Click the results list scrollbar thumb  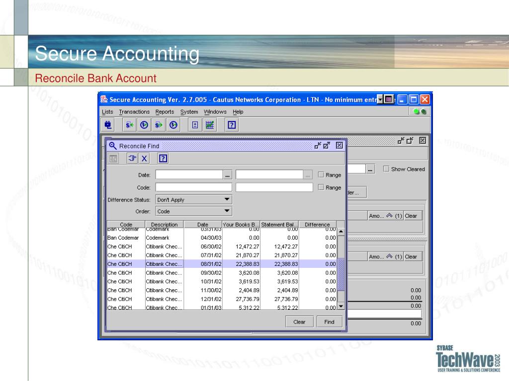[x=341, y=274]
